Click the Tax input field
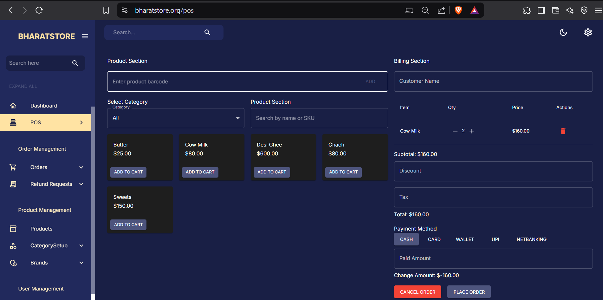This screenshot has width=603, height=300. [x=493, y=197]
